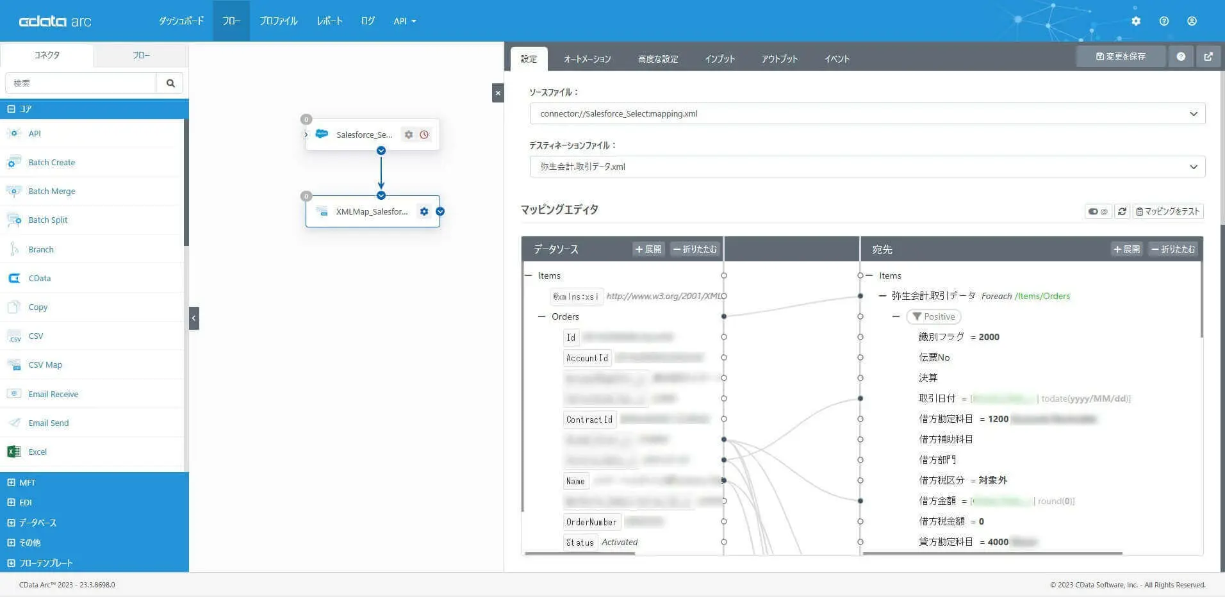Select the CSV Map connector icon
This screenshot has width=1225, height=597.
(13, 364)
